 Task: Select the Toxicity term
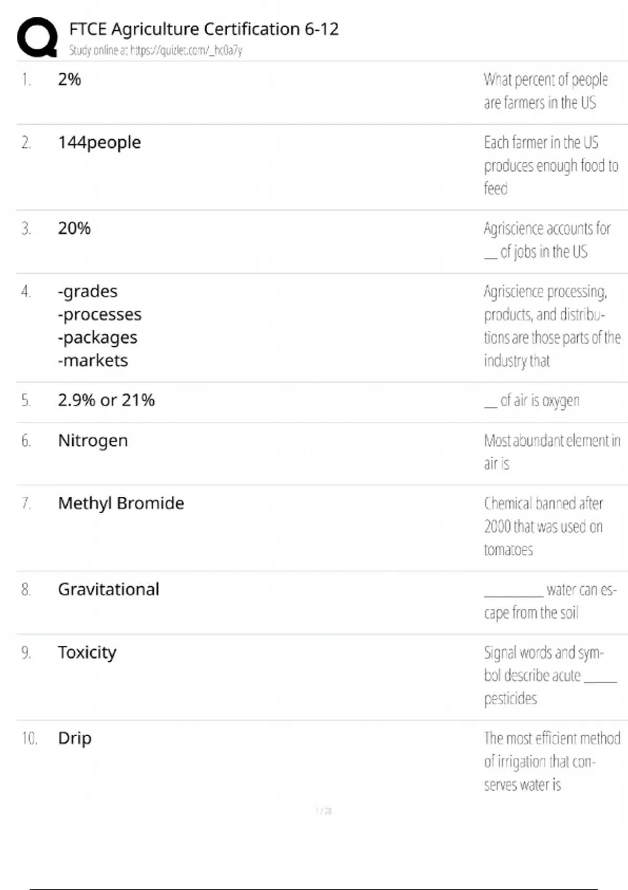pos(87,652)
